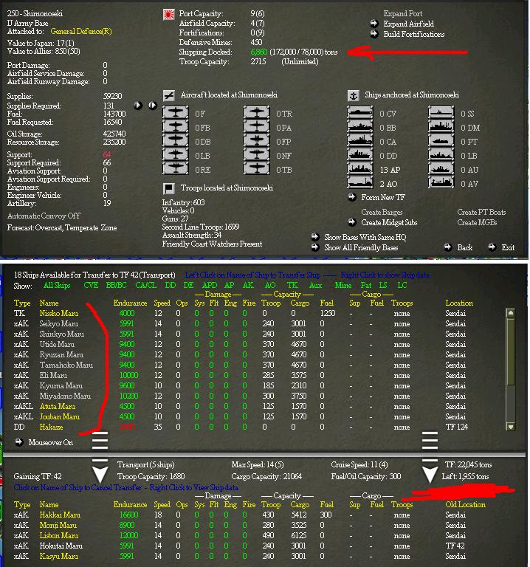Click the AO oiler ship silhouette icon

359,183
